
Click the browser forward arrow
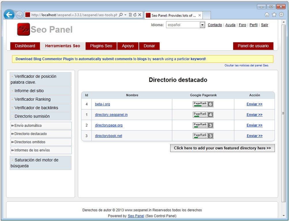[19, 15]
